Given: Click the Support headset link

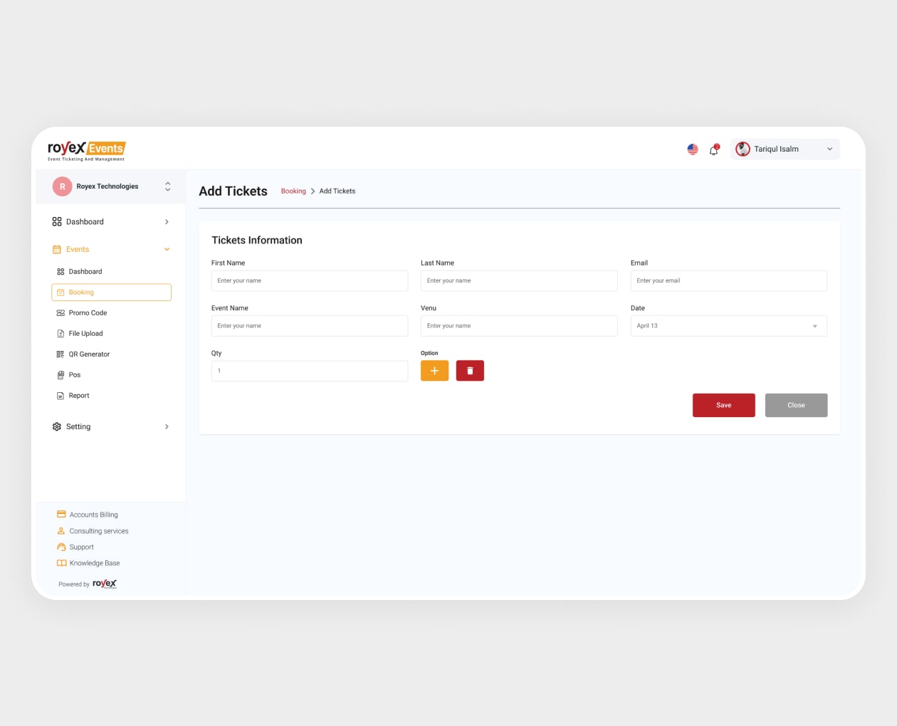Looking at the screenshot, I should point(81,547).
